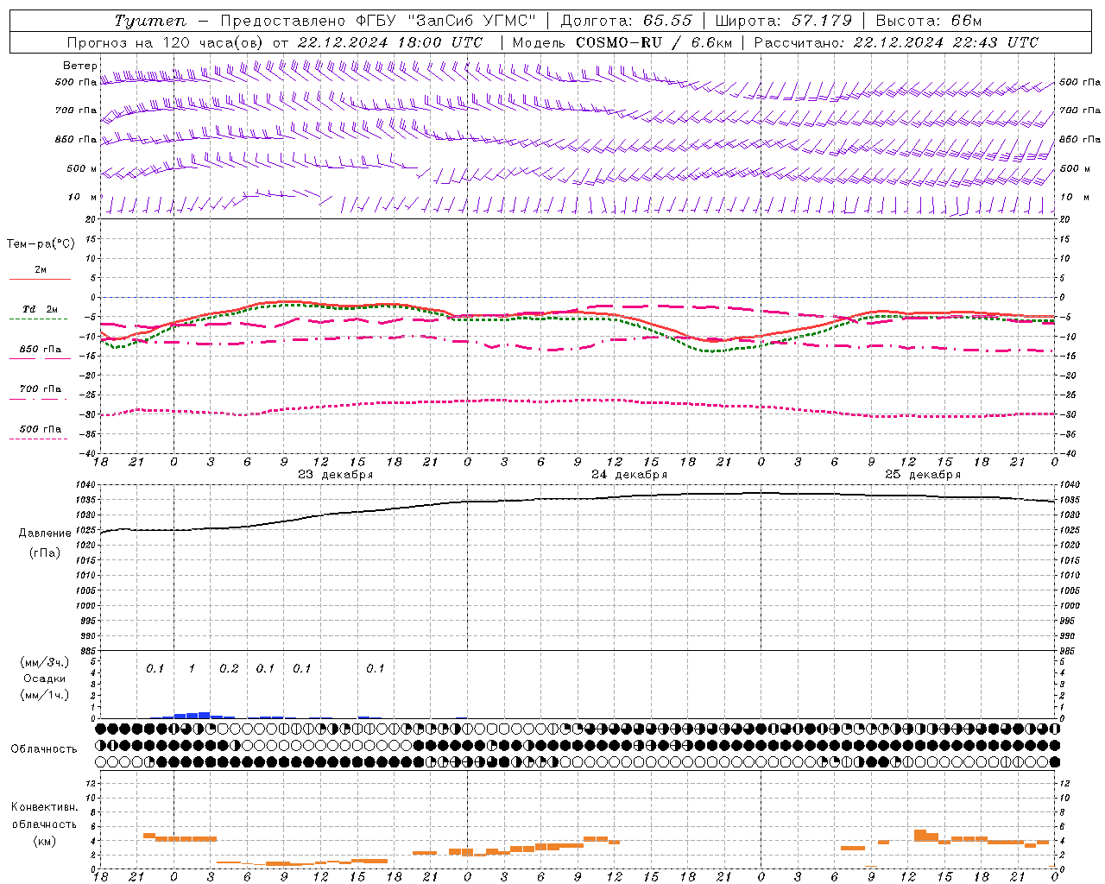This screenshot has height=884, width=1105.
Task: Click the "Тем-ра(°C)" temperature axis label
Action: coord(41,244)
